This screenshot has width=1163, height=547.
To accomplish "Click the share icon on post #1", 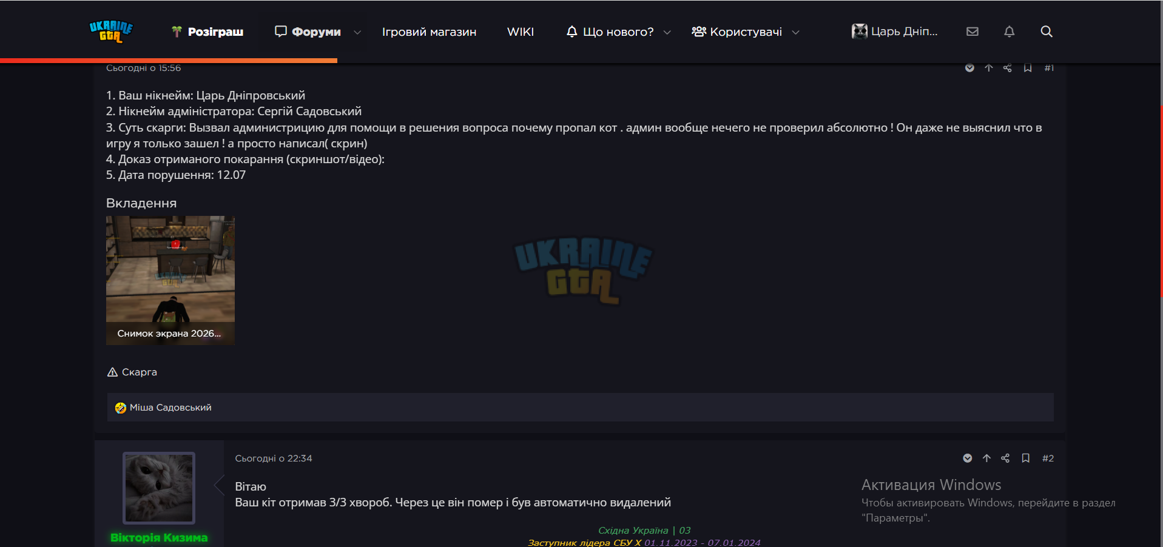I will (x=1008, y=68).
